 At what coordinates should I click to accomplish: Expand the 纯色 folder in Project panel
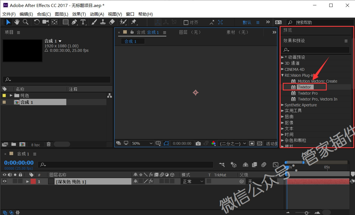11,95
